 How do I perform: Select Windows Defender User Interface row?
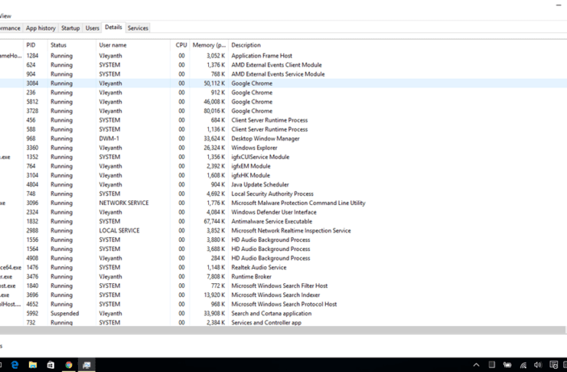tap(283, 213)
